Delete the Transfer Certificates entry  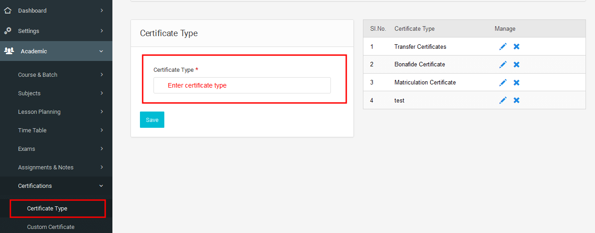click(x=516, y=47)
